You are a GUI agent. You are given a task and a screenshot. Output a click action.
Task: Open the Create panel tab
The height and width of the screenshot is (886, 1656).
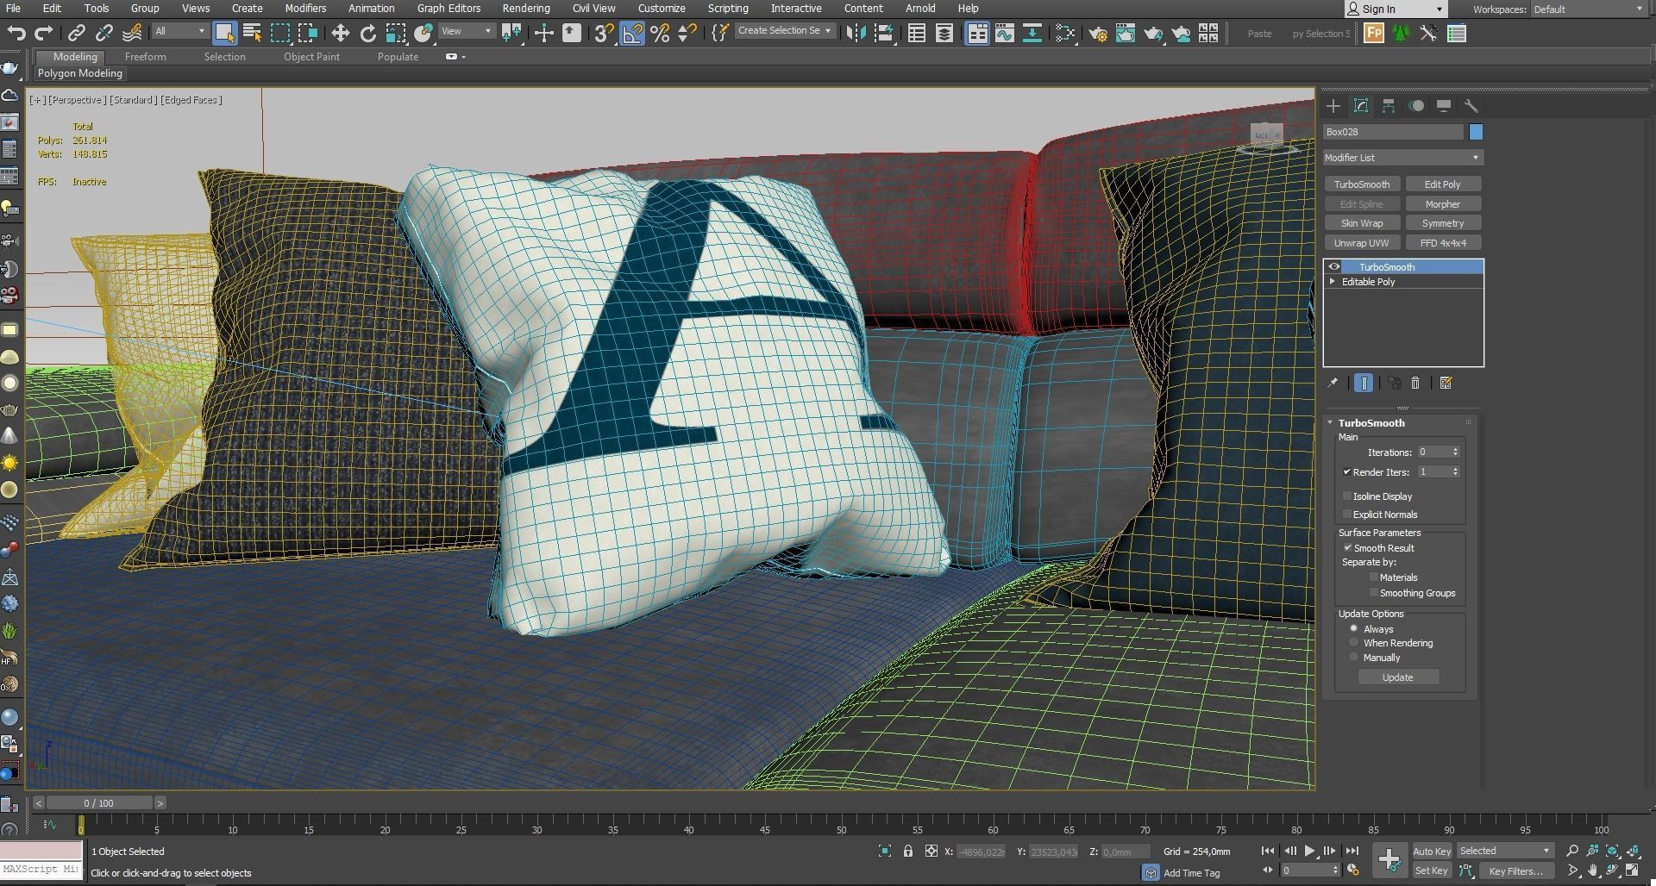(1333, 106)
